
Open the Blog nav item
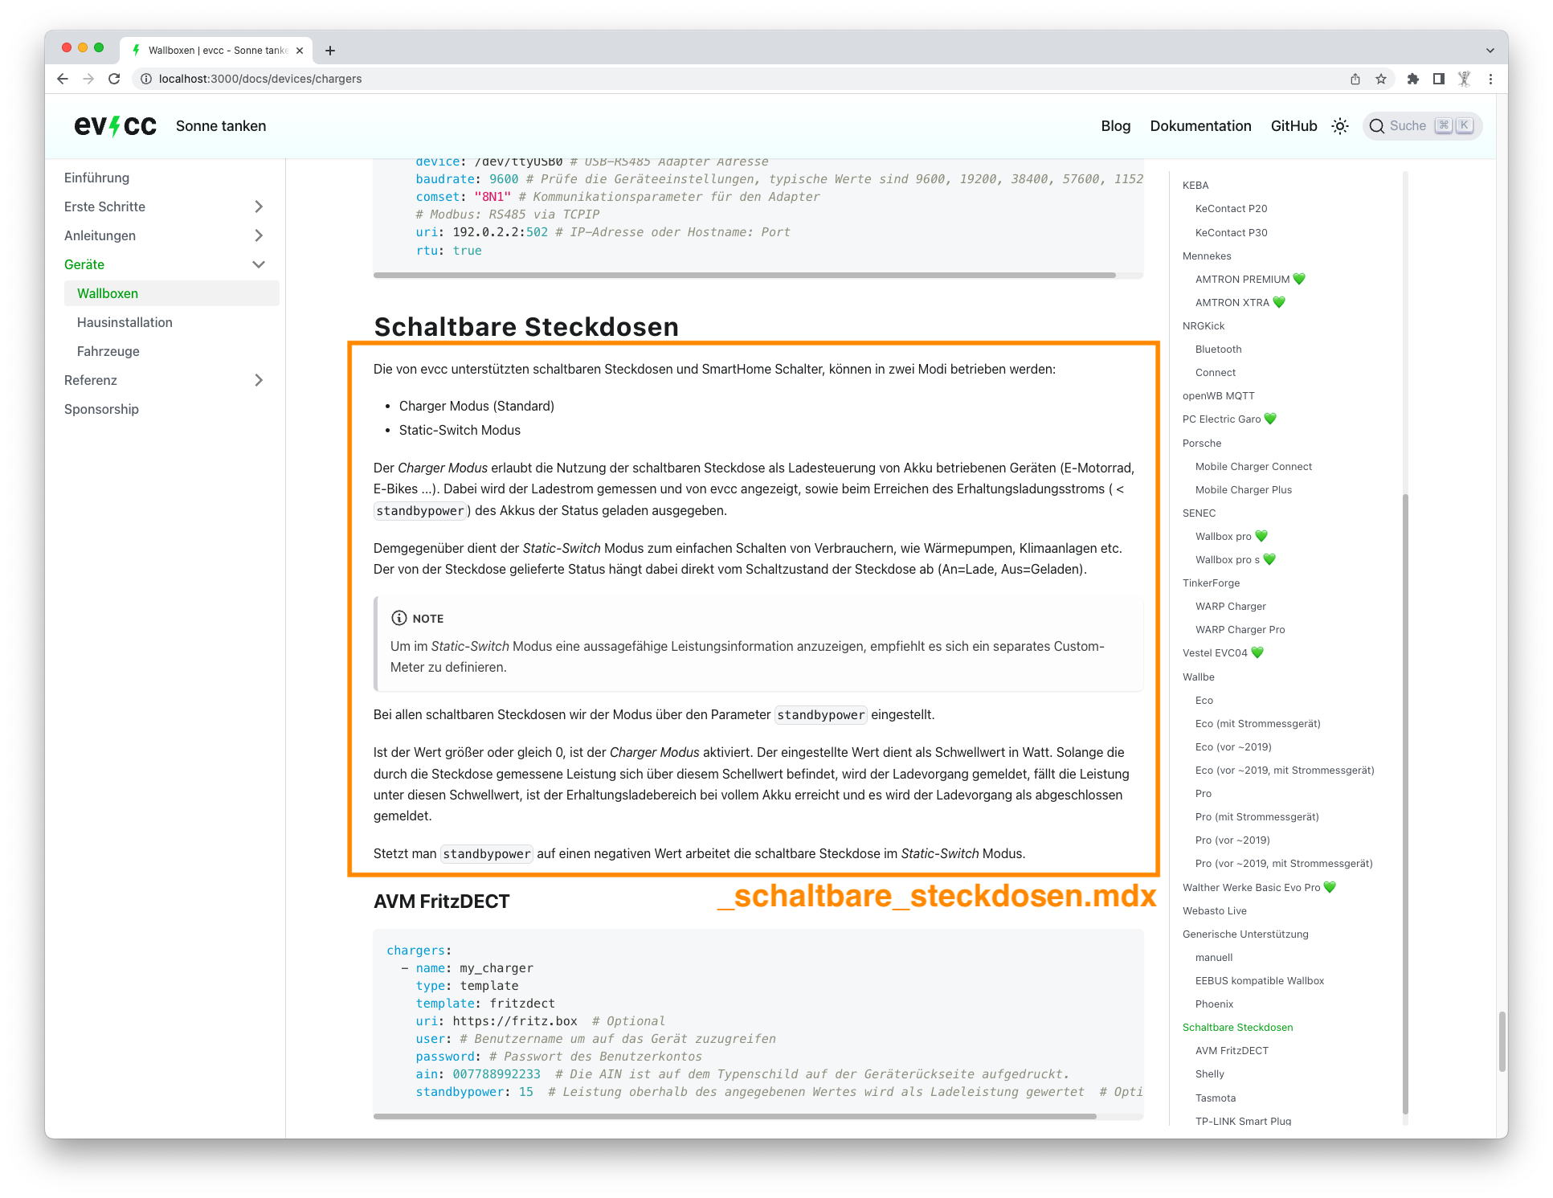1115,126
